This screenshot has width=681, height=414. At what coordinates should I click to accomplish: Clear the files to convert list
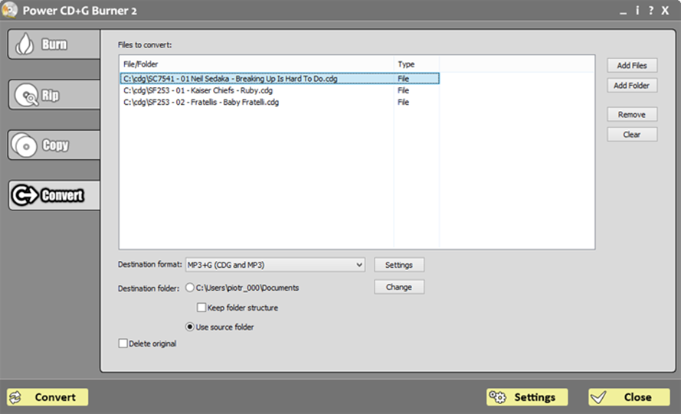[x=632, y=135]
